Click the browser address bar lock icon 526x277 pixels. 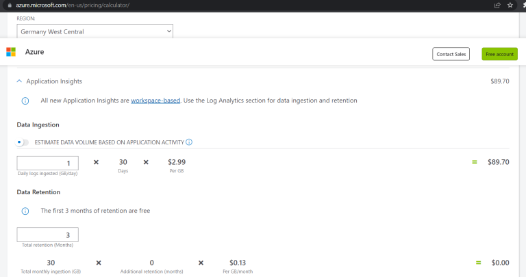10,5
